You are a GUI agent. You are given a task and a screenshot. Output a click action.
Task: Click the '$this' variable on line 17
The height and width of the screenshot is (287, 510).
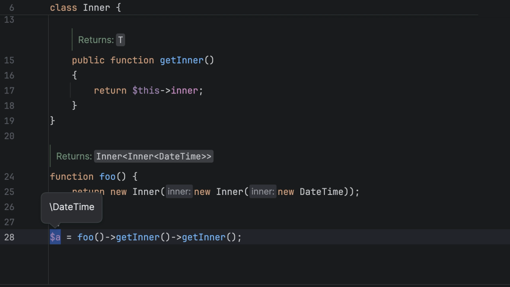(146, 91)
